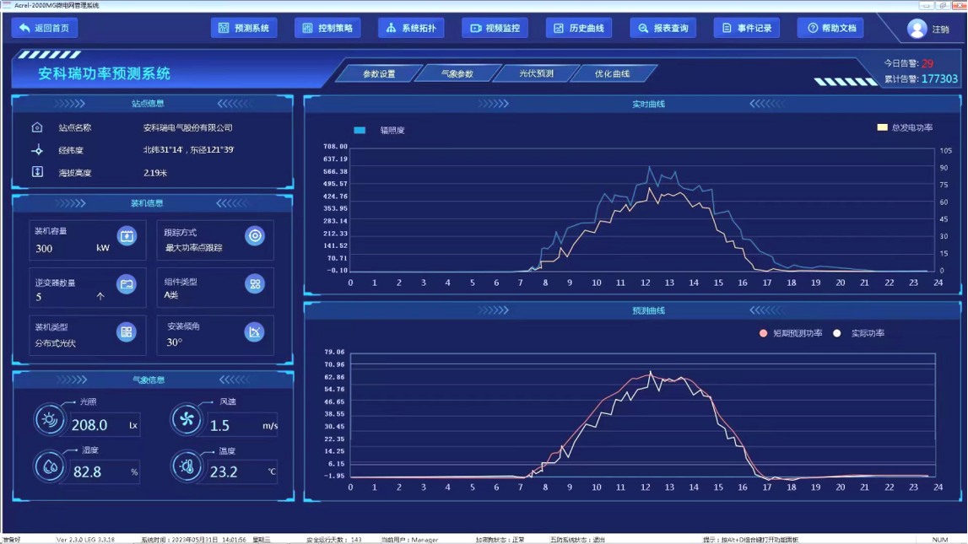Click the 2.19米 altitude value

point(155,173)
